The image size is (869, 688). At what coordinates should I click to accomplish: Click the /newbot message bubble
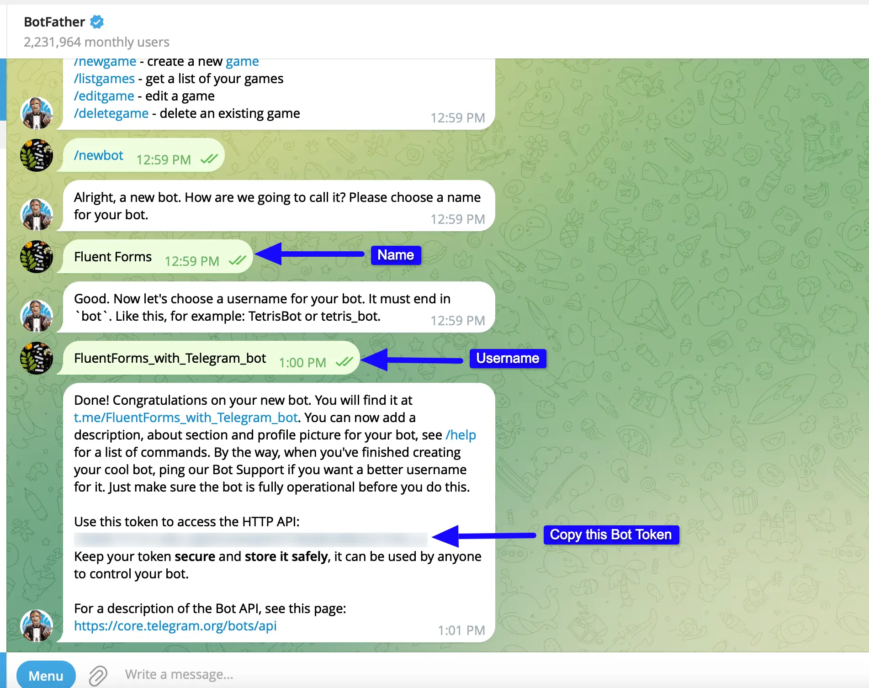(x=99, y=155)
